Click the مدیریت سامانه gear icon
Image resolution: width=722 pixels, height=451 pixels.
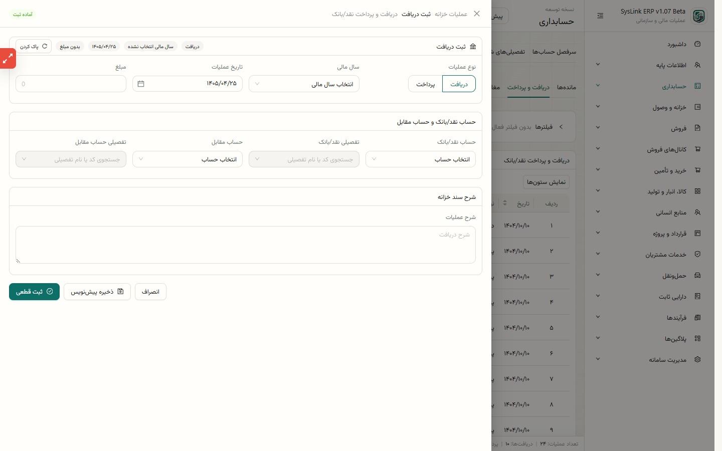click(x=697, y=360)
